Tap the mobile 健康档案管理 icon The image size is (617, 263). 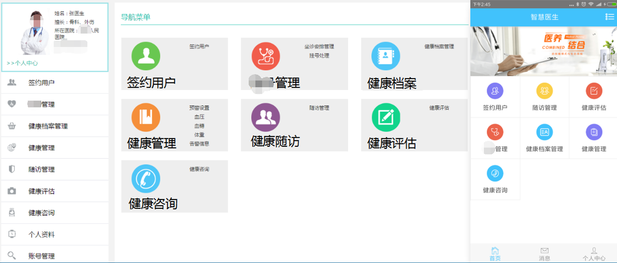(544, 132)
